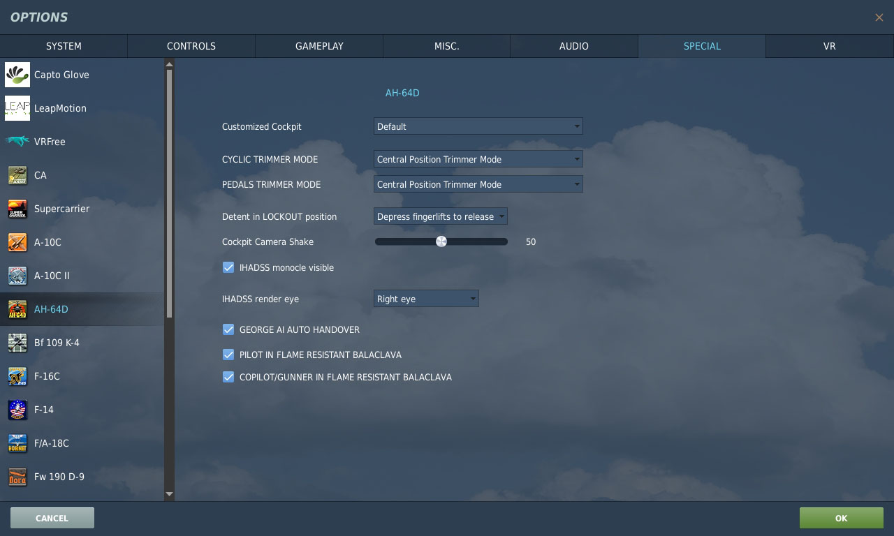Open the LeapMotion module icon
Screen dimensions: 894x536
coord(17,108)
